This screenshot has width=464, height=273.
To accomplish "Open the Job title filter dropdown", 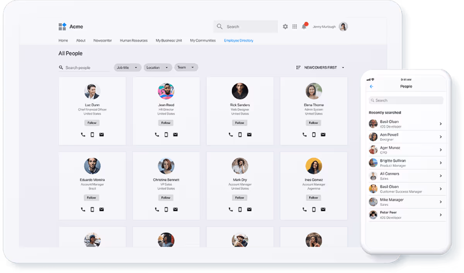I will click(x=128, y=68).
